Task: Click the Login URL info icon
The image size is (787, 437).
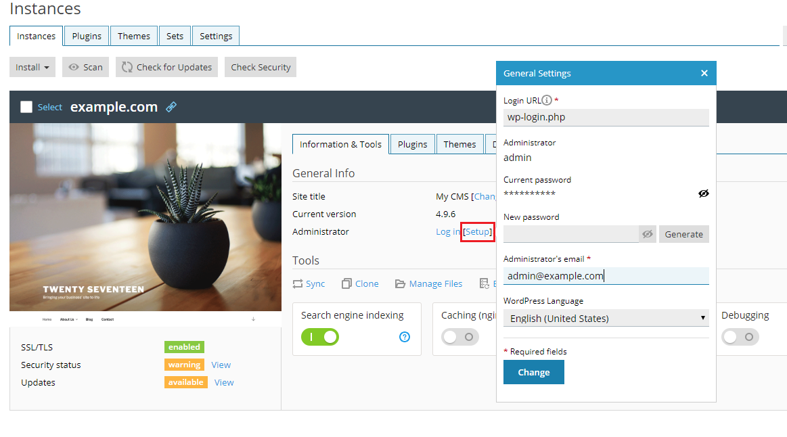Action: 547,100
